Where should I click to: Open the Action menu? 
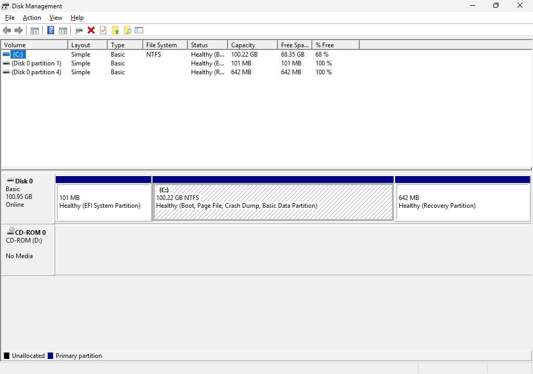[32, 18]
